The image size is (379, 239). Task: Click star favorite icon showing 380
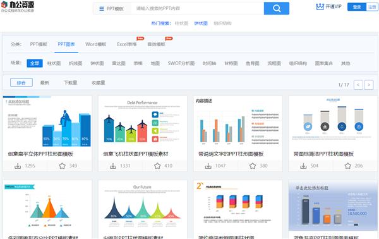[x=253, y=166]
